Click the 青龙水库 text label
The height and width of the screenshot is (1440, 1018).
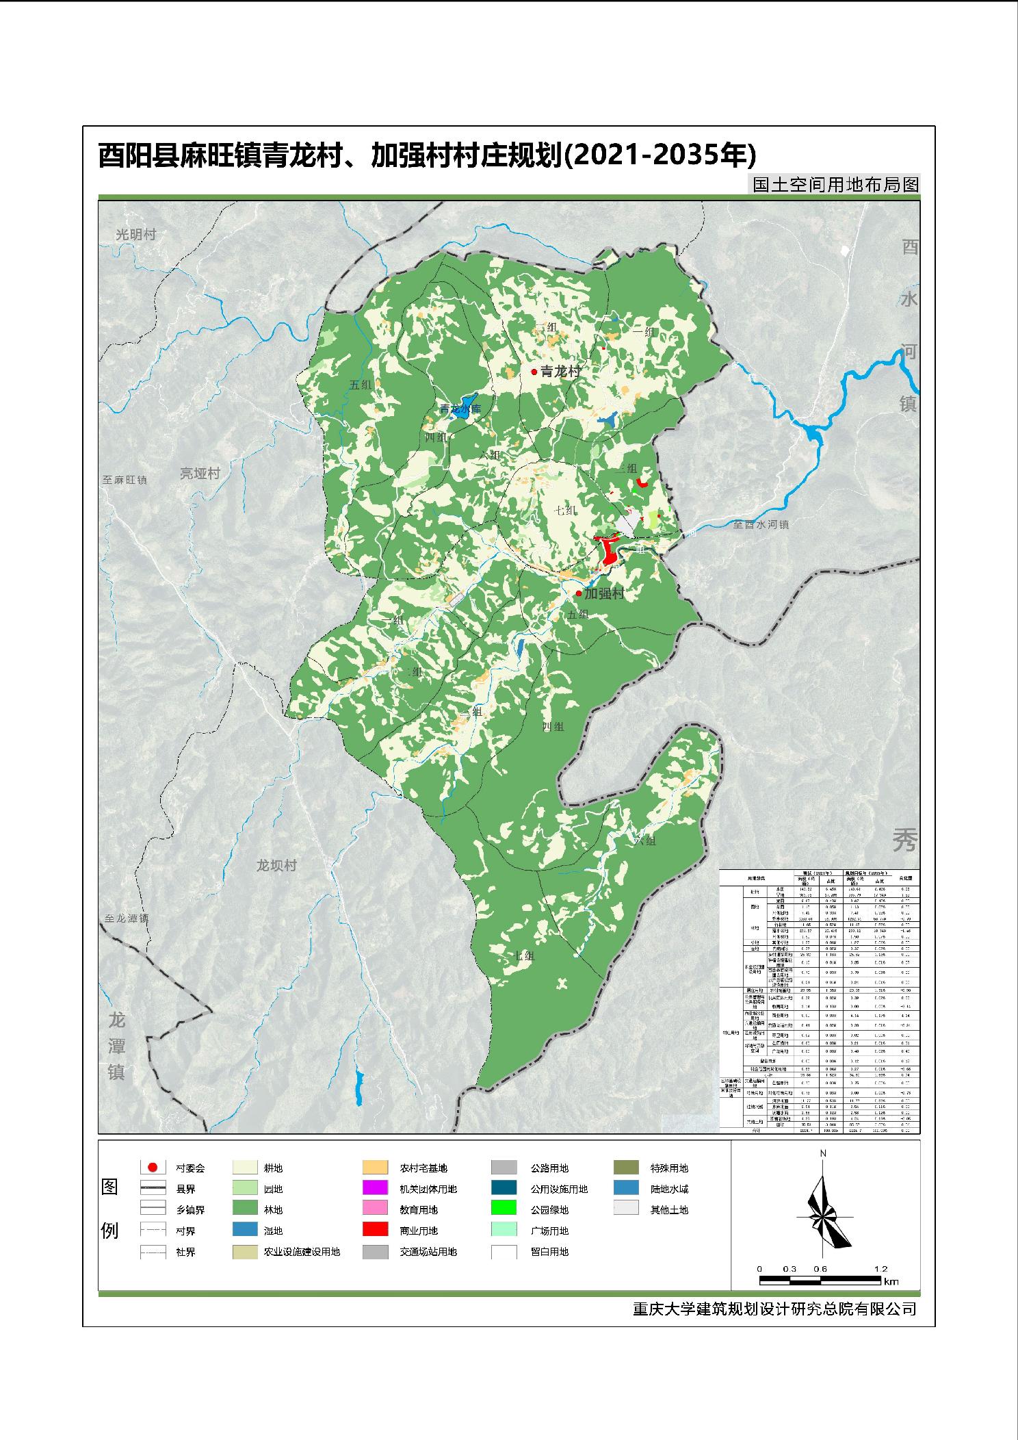[x=460, y=409]
